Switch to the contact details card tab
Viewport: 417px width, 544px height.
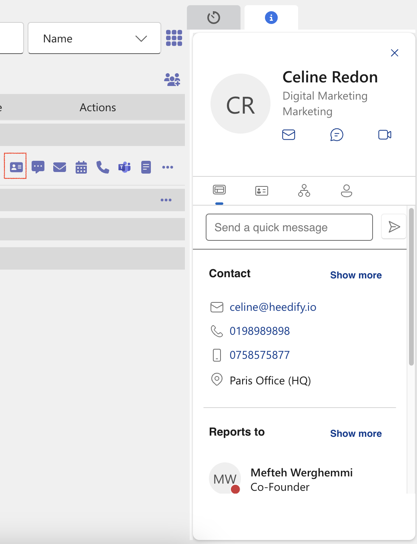[262, 191]
